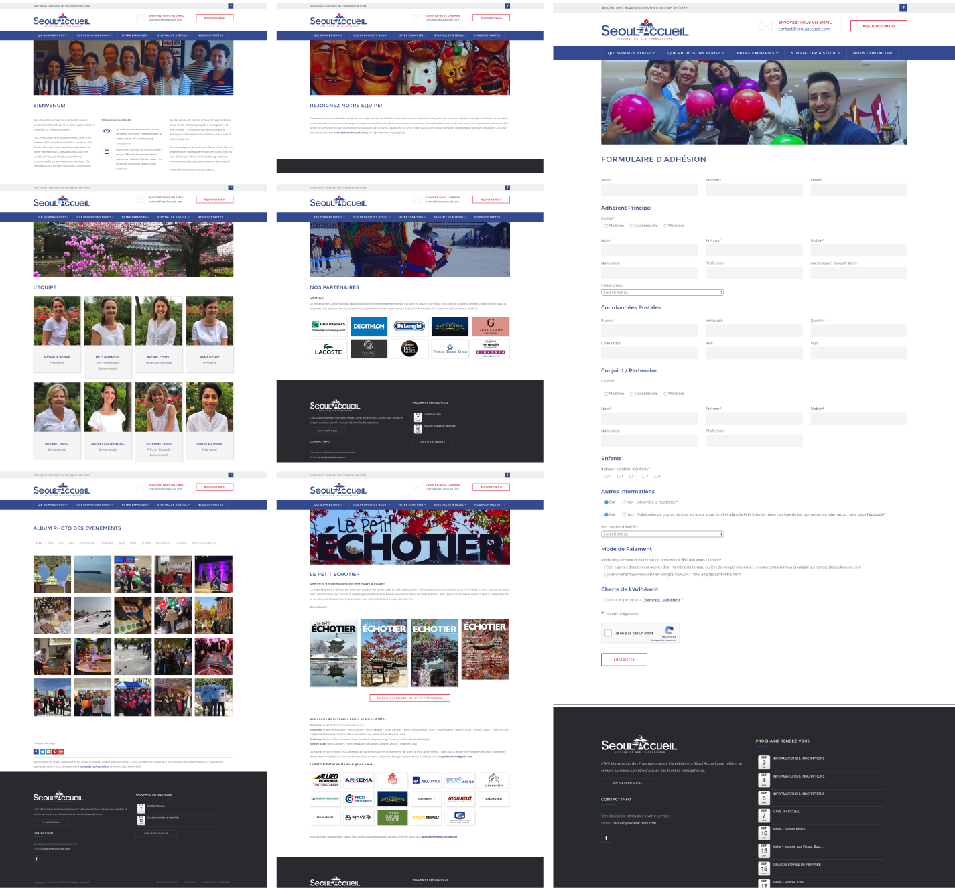
Task: Select Non for newsletter subscription
Action: click(x=624, y=502)
